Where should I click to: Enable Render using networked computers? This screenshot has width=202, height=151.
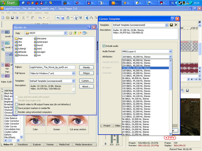click(x=16, y=112)
